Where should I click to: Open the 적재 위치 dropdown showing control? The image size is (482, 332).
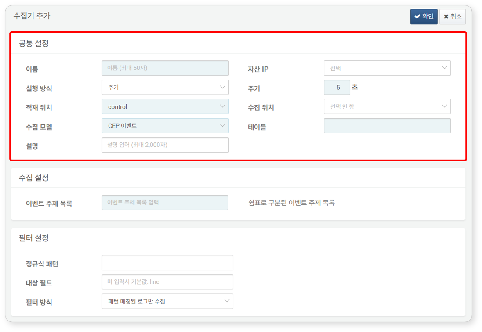pyautogui.click(x=165, y=106)
